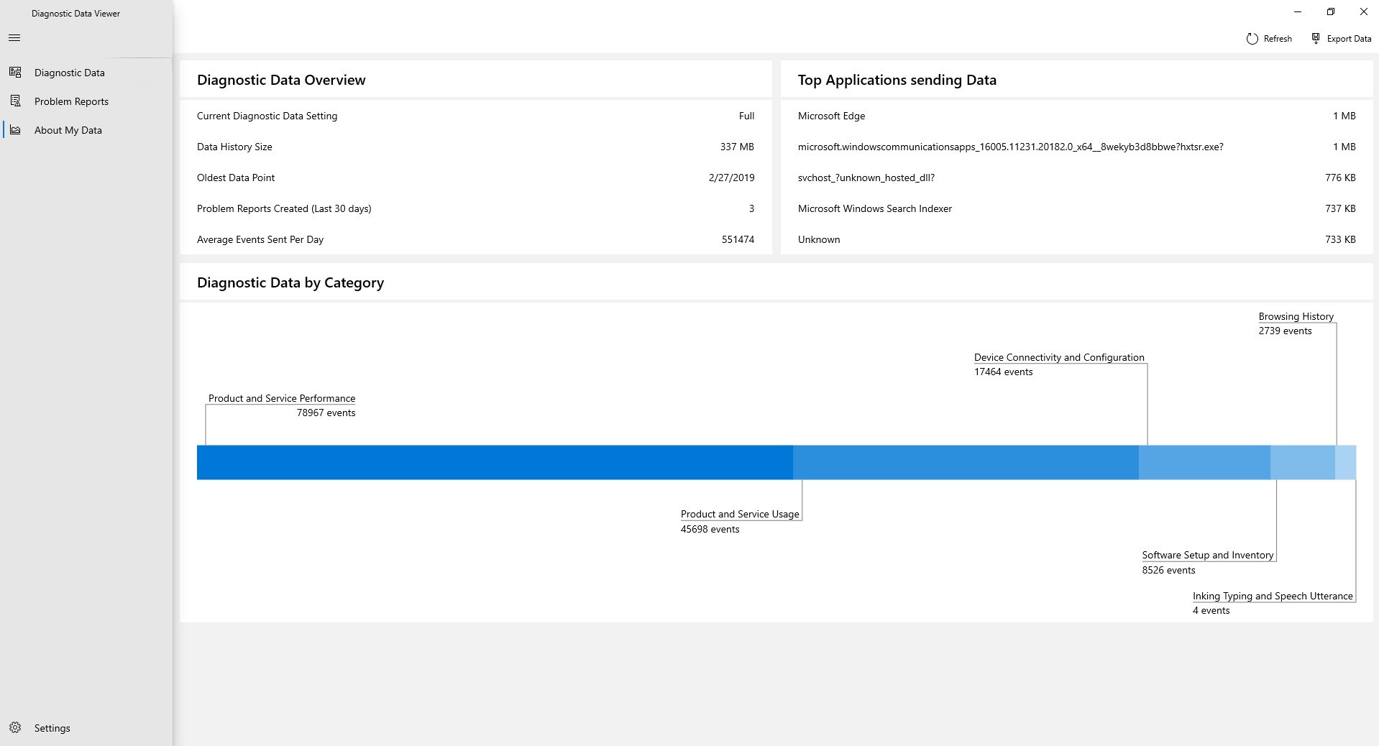Click the Diagnostic Data sidebar icon

16,72
